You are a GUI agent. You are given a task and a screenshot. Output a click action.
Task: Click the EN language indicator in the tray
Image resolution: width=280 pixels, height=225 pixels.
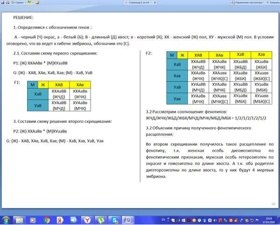pyautogui.click(x=162, y=219)
